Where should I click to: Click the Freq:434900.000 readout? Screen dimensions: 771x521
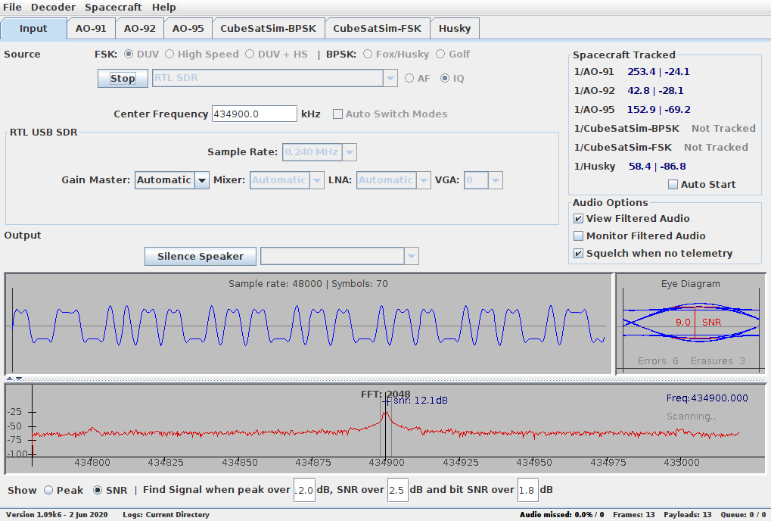pos(707,398)
